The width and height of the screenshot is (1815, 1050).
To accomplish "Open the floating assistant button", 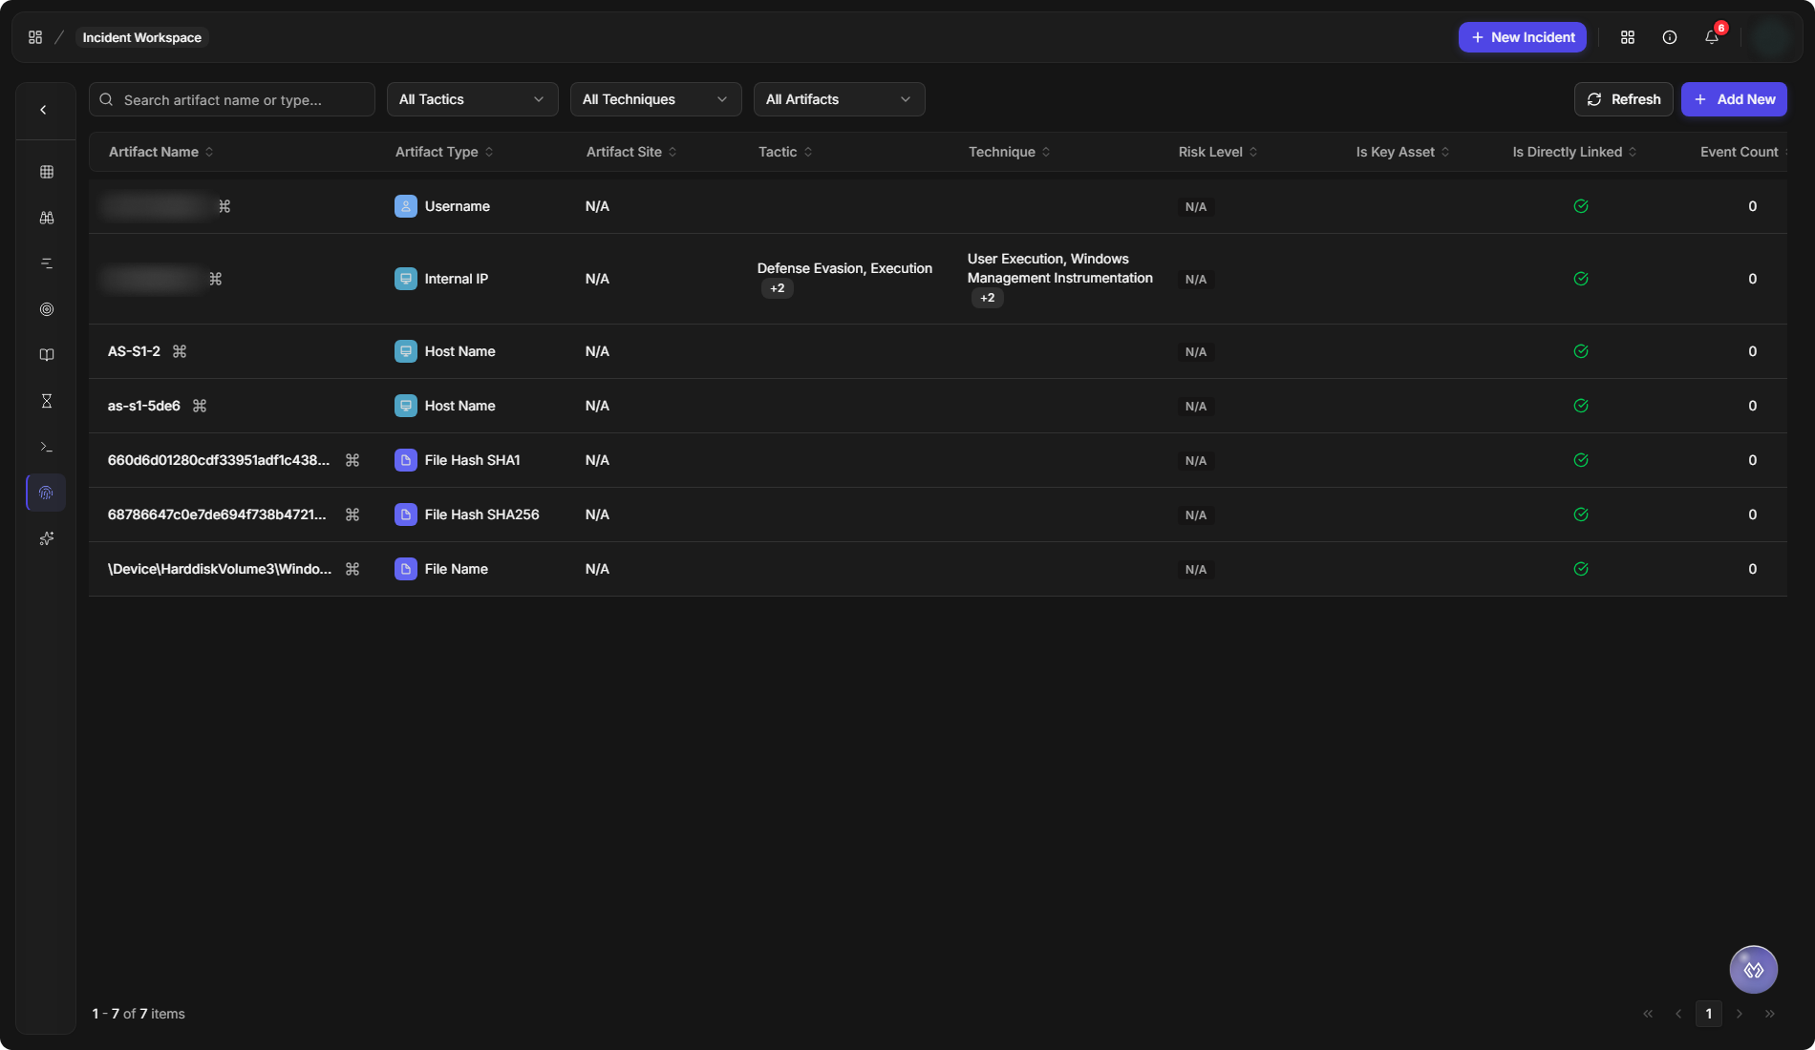I will click(x=1753, y=970).
